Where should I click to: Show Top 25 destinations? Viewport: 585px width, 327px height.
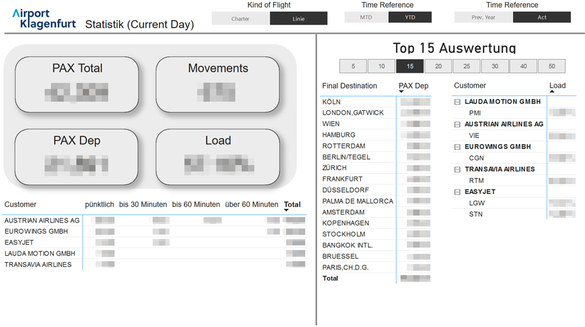pos(467,66)
